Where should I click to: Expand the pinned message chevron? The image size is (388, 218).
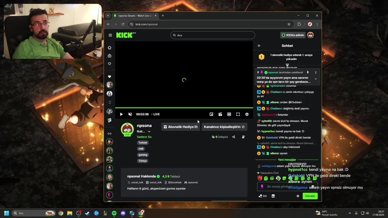pyautogui.click(x=316, y=79)
